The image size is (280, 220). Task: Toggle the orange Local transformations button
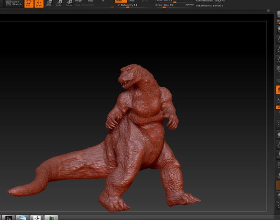[278, 90]
